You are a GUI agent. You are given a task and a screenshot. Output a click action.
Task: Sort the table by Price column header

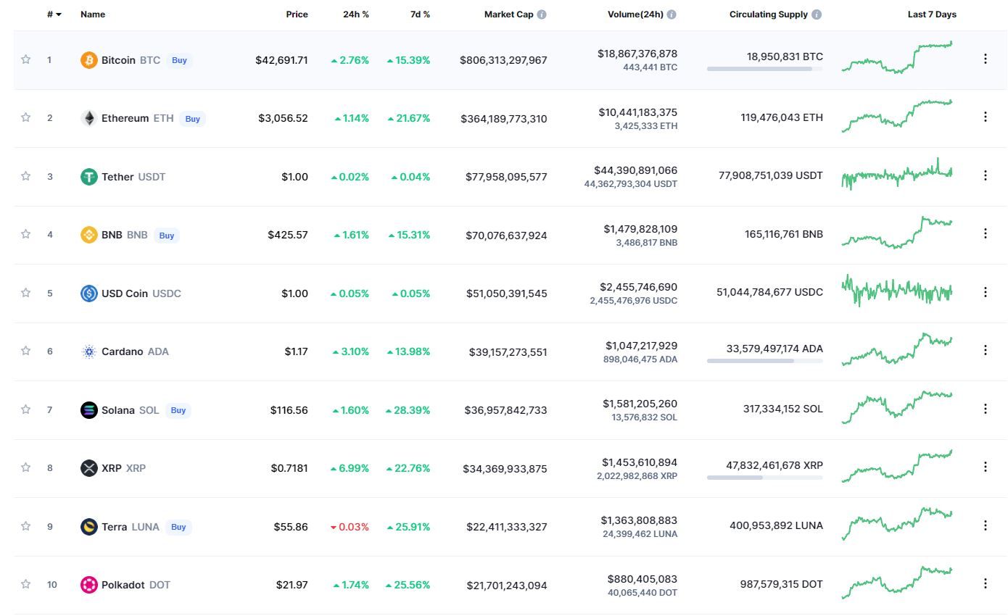pyautogui.click(x=297, y=14)
